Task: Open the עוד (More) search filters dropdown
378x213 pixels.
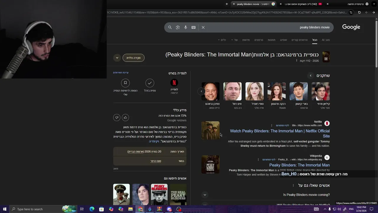Action: 234,40
